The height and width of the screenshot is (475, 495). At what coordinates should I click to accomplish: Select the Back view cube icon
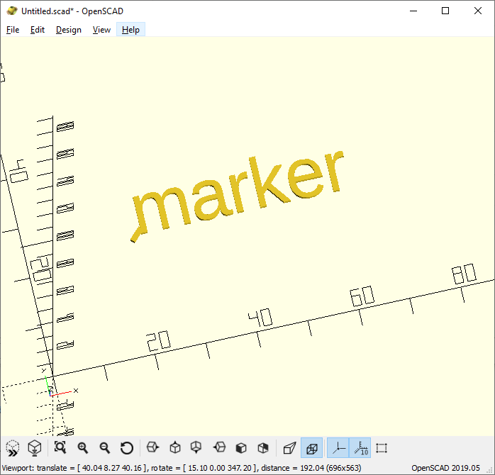[x=263, y=447]
